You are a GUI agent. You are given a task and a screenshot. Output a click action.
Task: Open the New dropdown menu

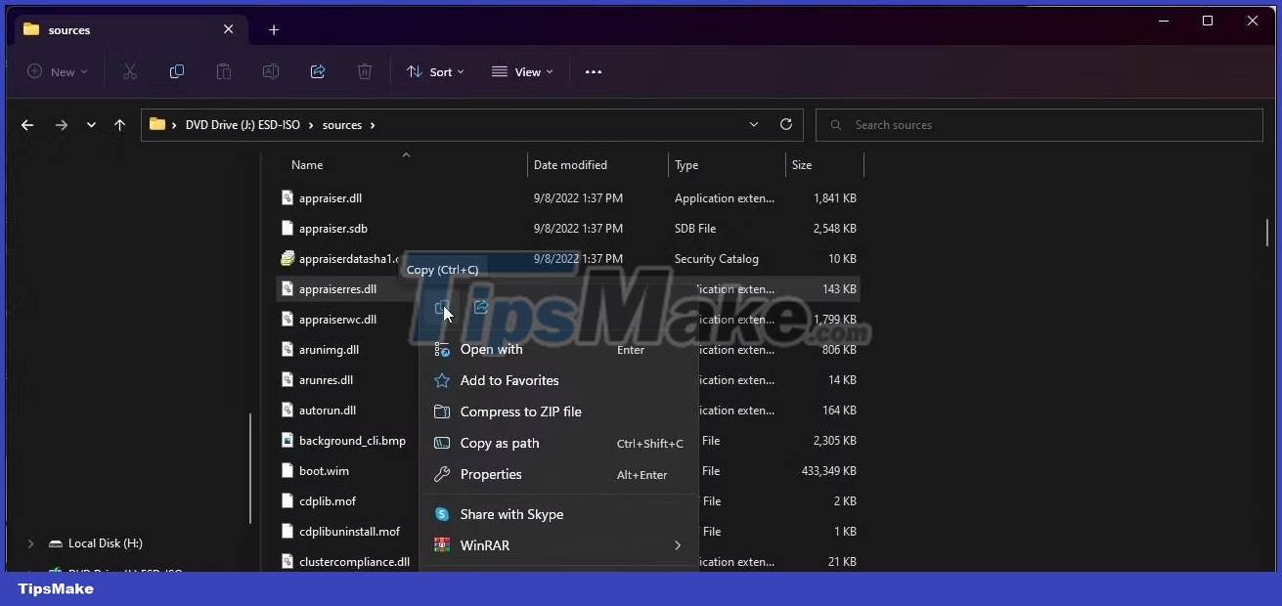[57, 71]
